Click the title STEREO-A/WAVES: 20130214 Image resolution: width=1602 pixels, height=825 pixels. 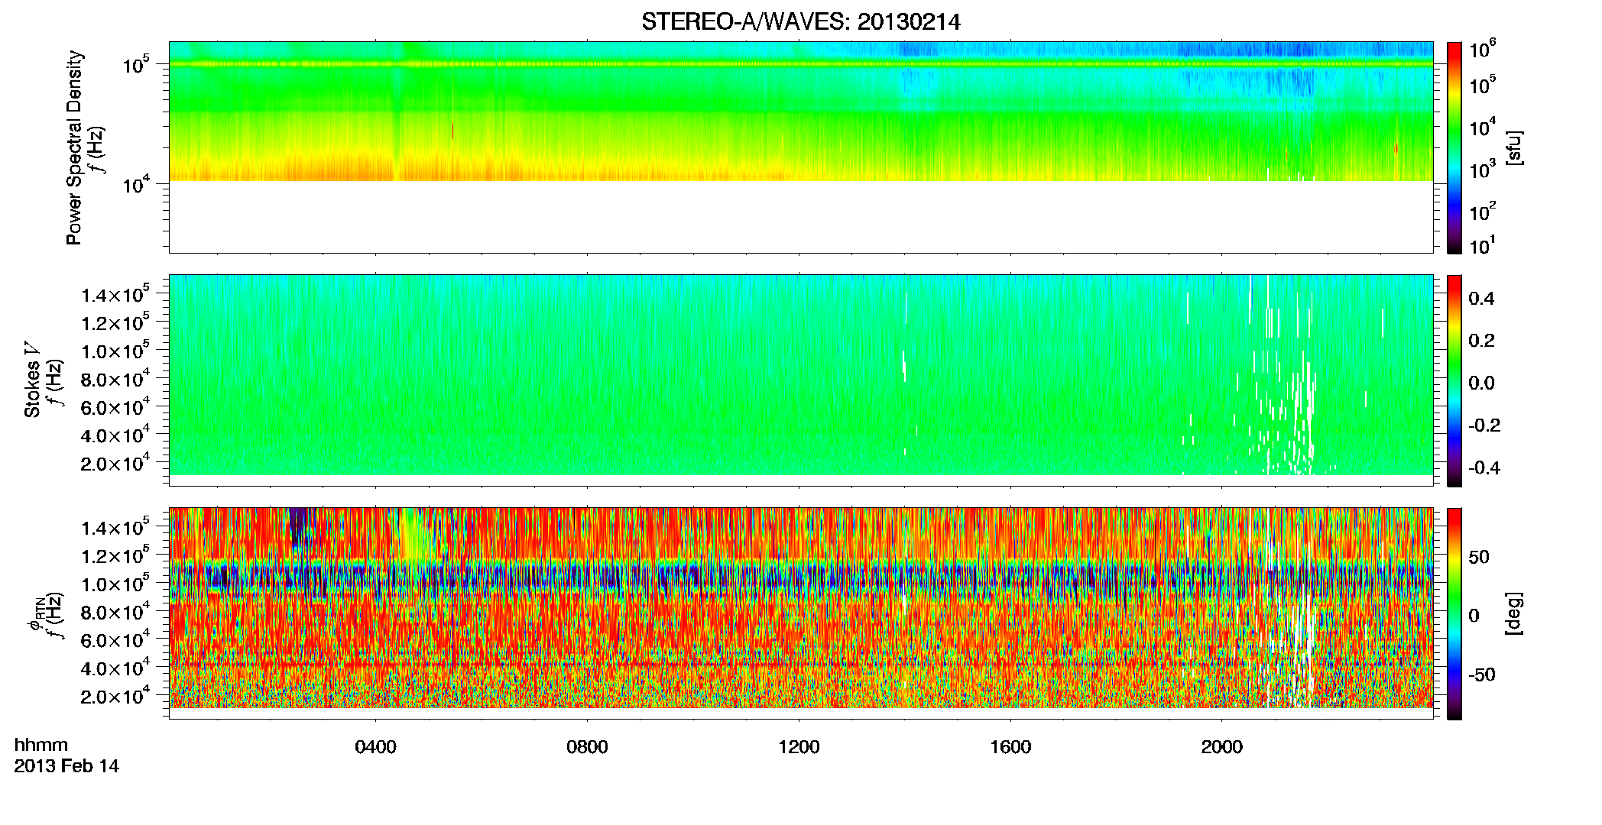point(800,22)
